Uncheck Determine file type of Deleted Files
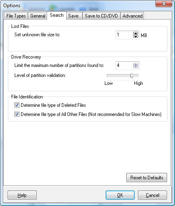Image resolution: width=175 pixels, height=206 pixels. 17,105
